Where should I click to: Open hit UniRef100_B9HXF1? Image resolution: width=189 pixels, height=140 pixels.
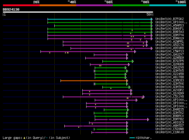tap(170, 29)
